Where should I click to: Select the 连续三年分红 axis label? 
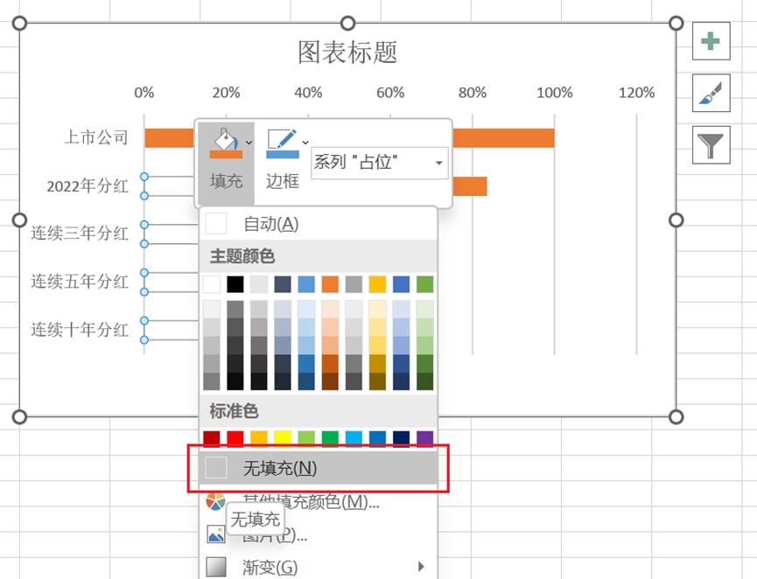point(80,234)
